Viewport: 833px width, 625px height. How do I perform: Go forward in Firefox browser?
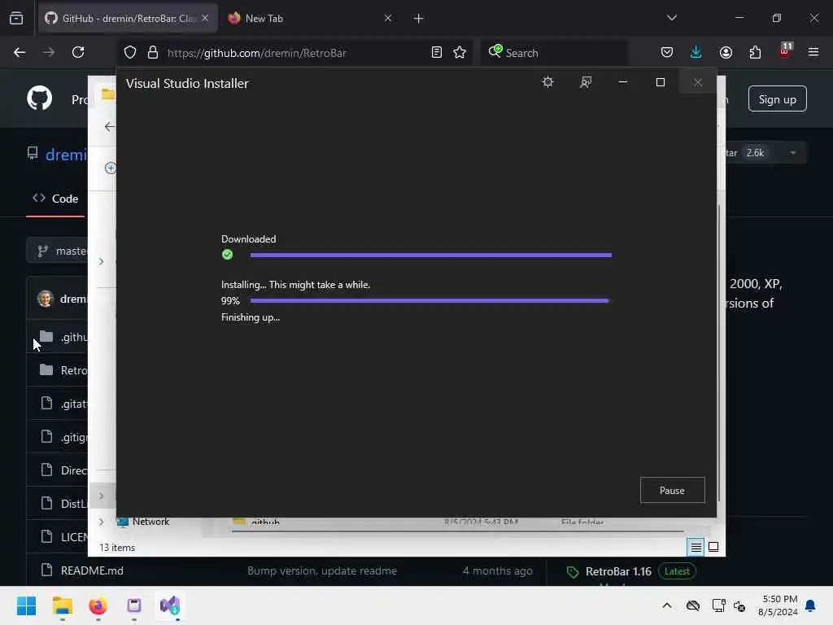(x=49, y=52)
